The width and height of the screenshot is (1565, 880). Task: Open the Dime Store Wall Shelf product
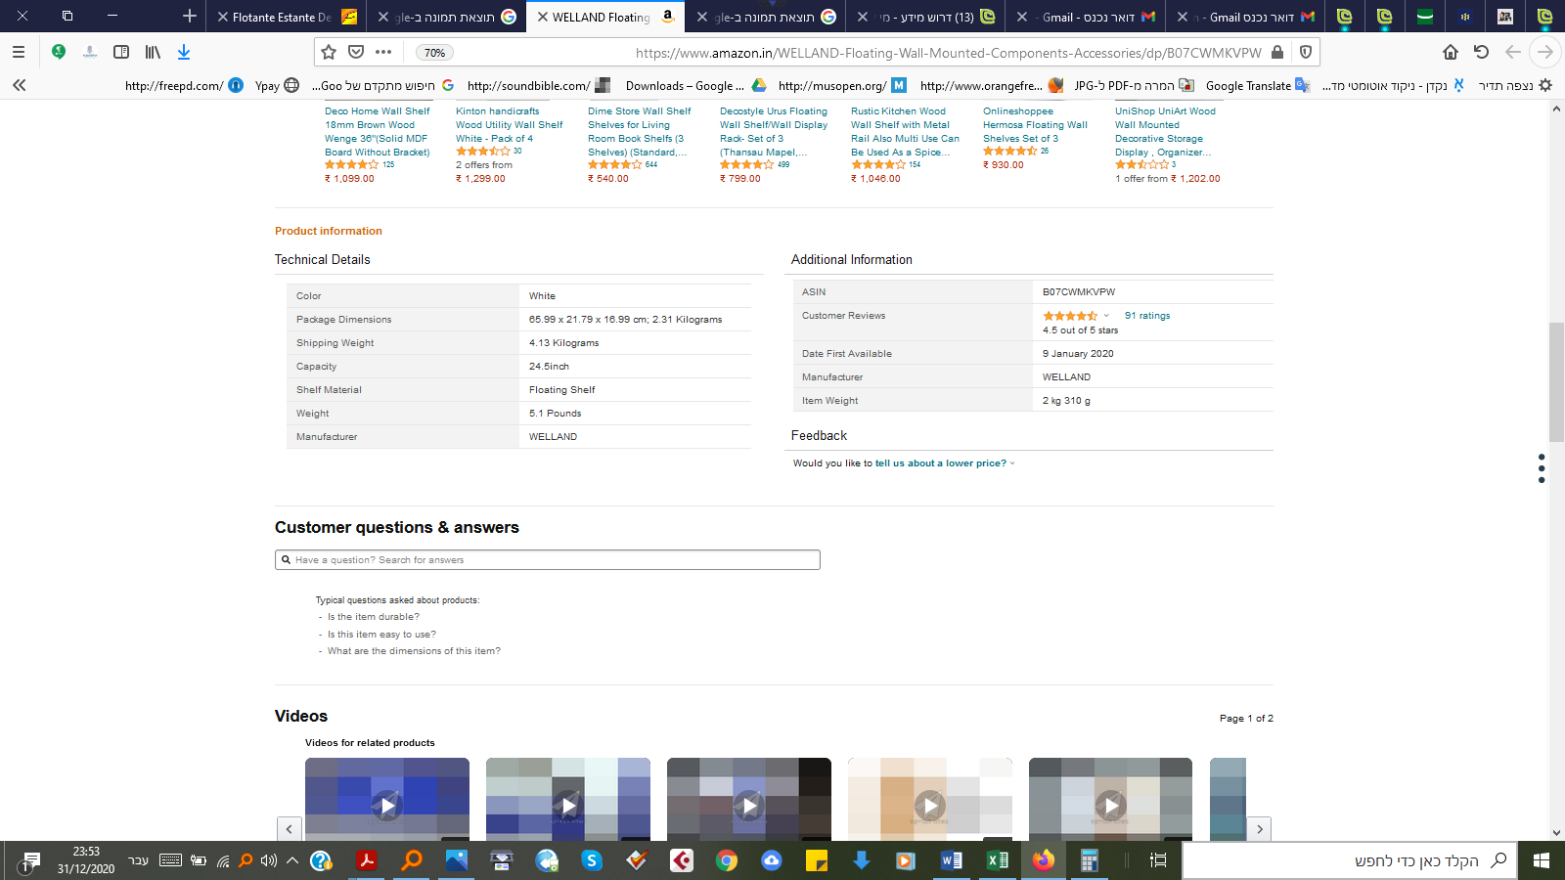tap(640, 132)
